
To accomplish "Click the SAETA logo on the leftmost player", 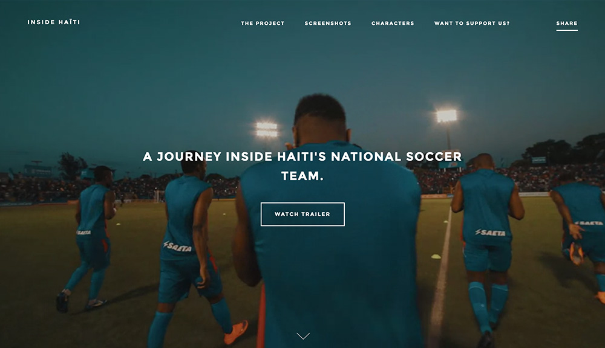I will [x=83, y=233].
